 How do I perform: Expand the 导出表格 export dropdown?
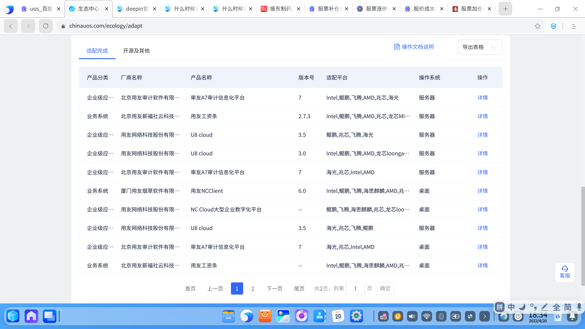coord(480,47)
